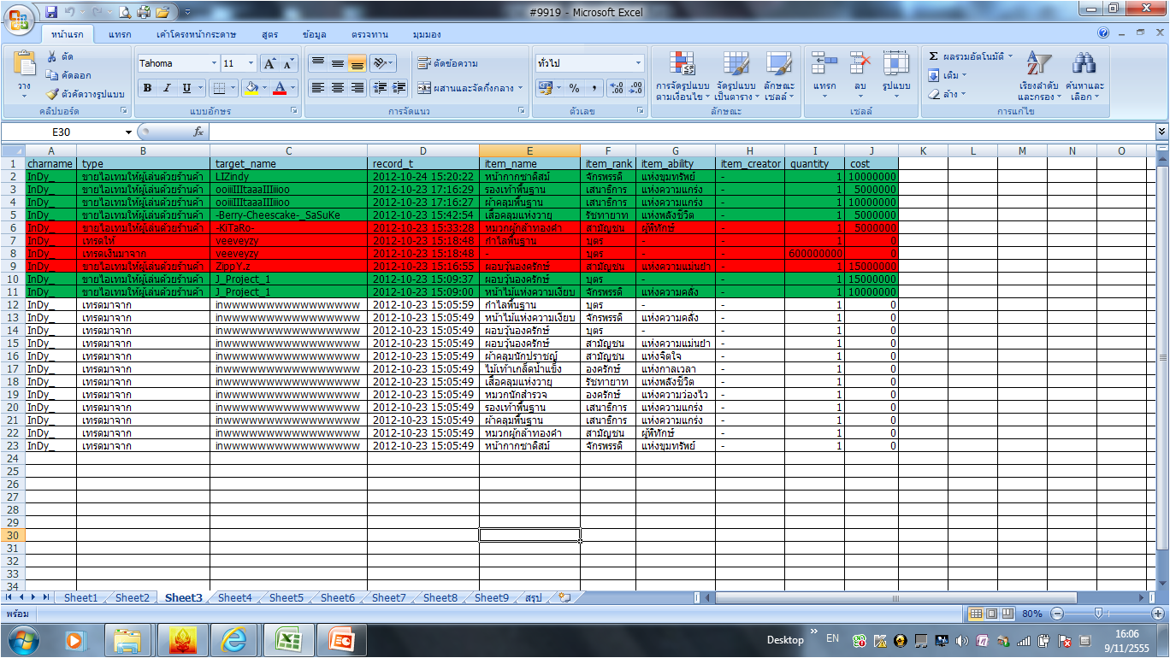Click the Save icon in quick access toolbar

[x=51, y=12]
